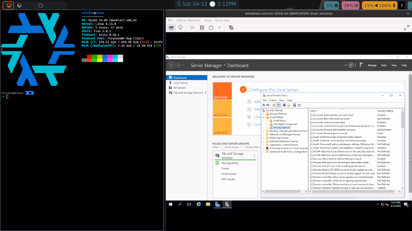The image size is (412, 231).
Task: Click Configure this local server link
Action: click(273, 90)
